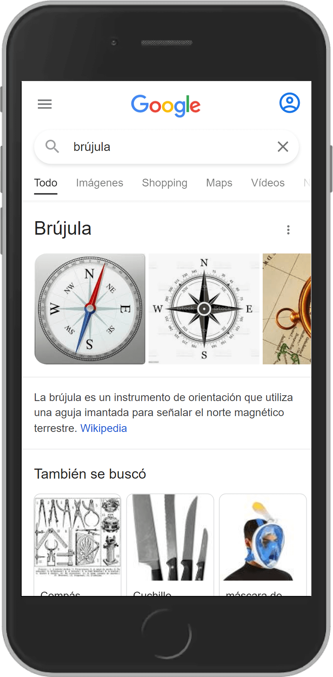The width and height of the screenshot is (333, 677).
Task: Tap the Google logo
Action: [166, 105]
